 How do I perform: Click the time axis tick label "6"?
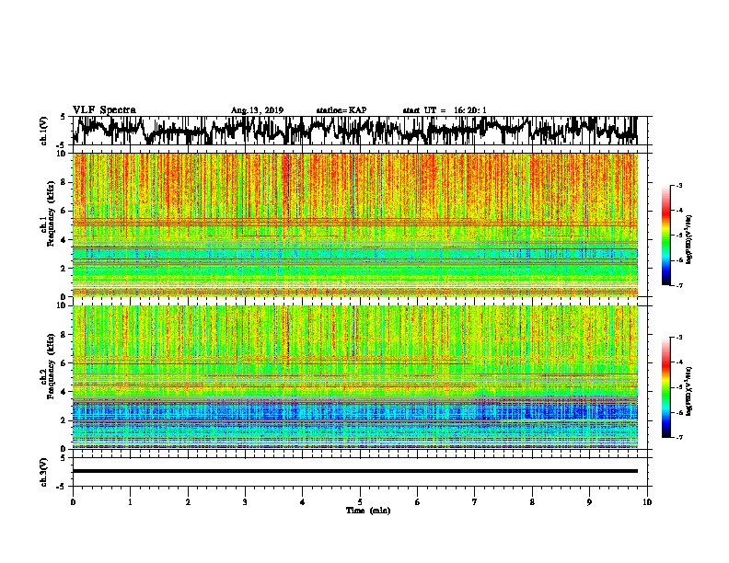pos(418,502)
